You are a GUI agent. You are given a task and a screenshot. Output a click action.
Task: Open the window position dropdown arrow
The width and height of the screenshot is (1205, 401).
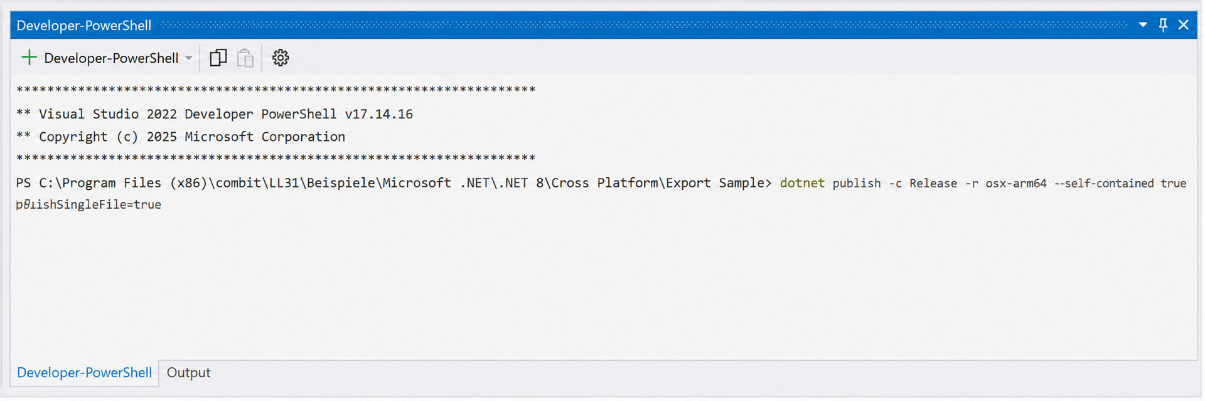click(1143, 25)
